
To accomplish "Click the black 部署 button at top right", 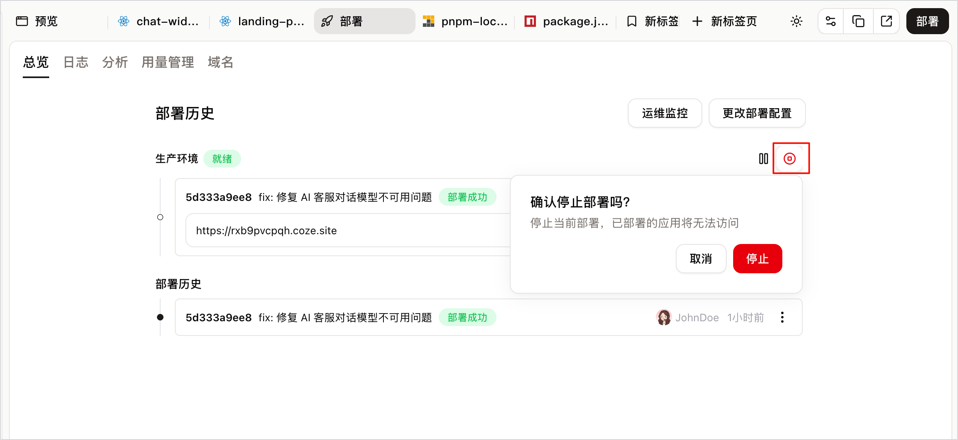I will [928, 21].
